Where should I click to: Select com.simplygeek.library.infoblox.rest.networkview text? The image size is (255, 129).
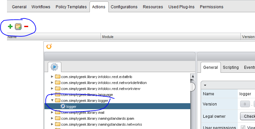pos(101,89)
